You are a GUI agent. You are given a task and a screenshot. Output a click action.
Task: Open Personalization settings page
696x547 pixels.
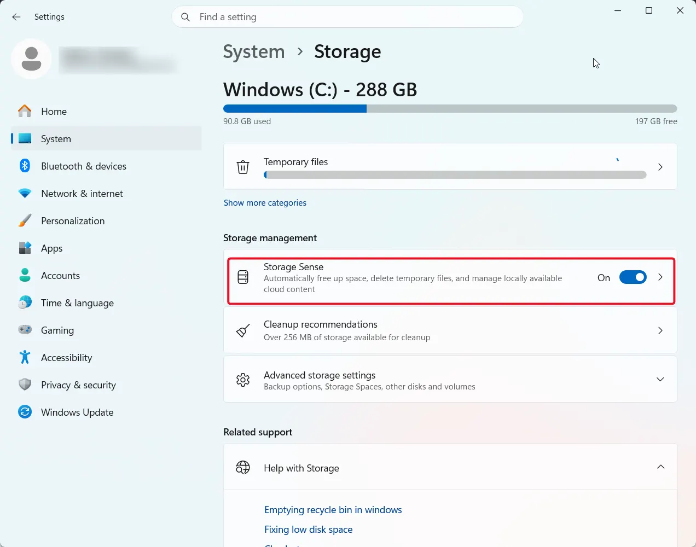[106, 220]
